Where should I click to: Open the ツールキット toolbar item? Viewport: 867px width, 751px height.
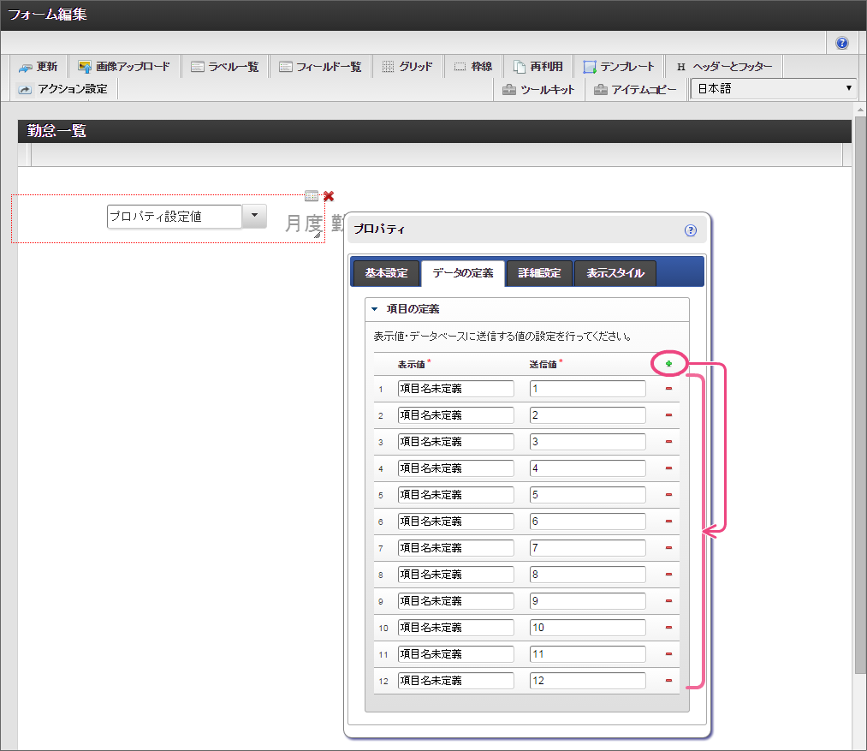click(538, 89)
